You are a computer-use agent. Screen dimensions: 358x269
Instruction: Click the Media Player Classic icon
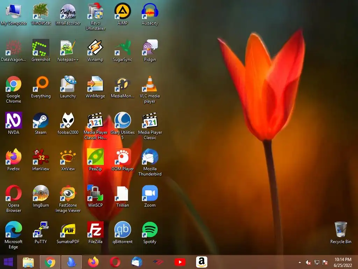point(150,126)
